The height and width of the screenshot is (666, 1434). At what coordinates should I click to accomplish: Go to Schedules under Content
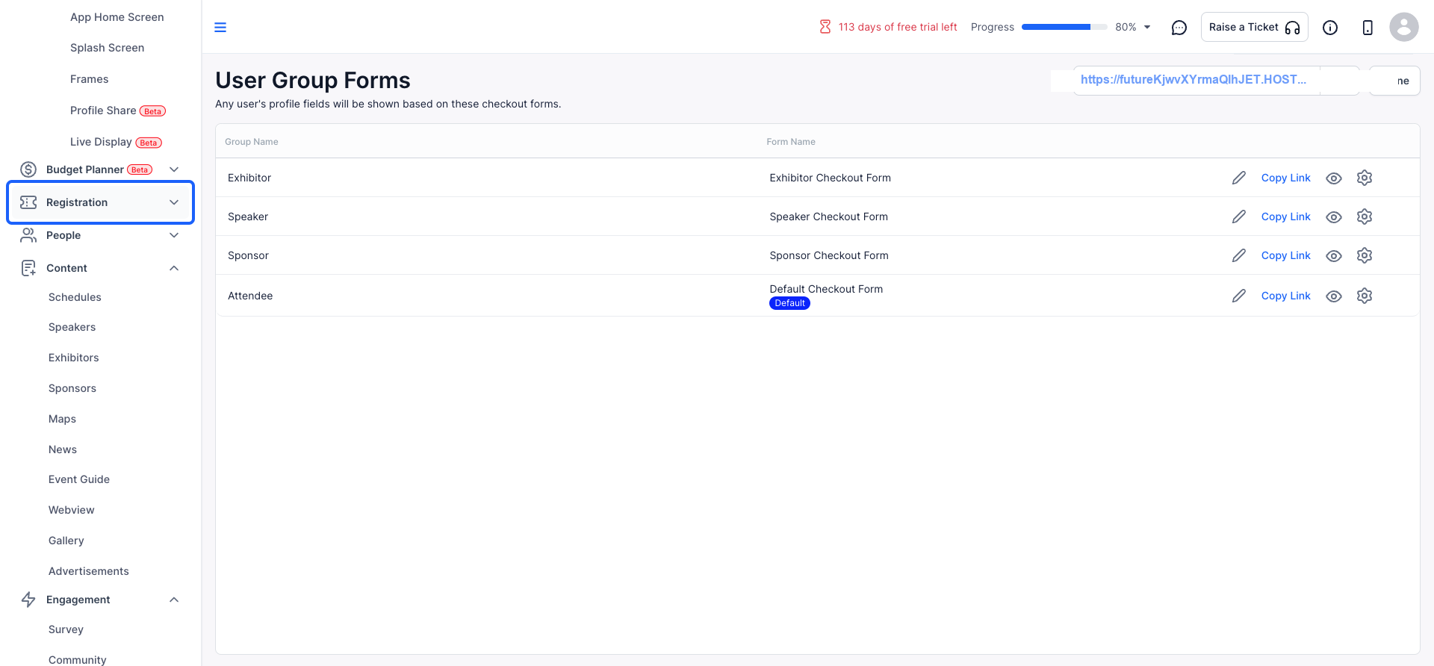coord(75,297)
